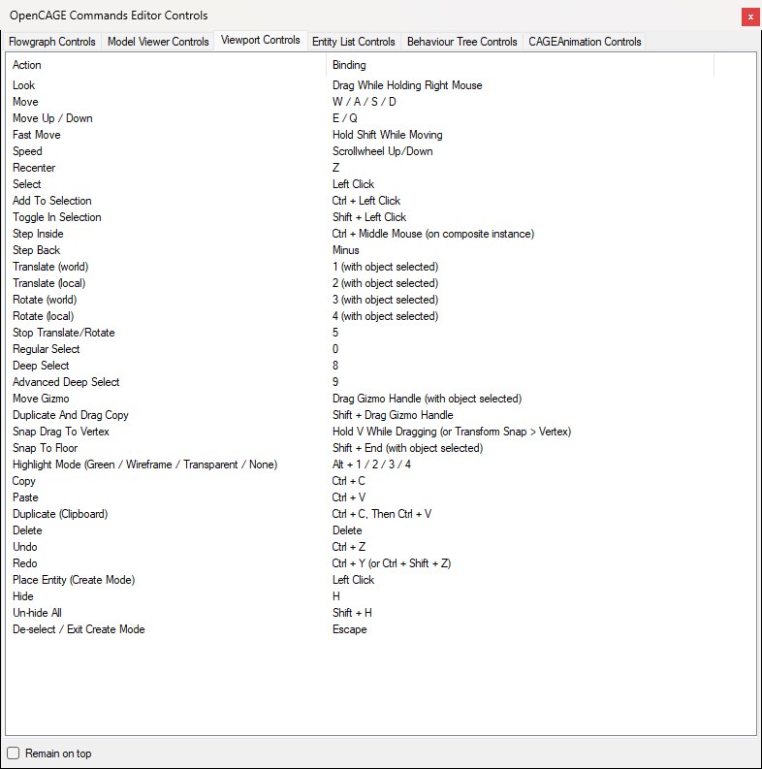The height and width of the screenshot is (769, 762).
Task: Click the Hide action entry
Action: [23, 596]
